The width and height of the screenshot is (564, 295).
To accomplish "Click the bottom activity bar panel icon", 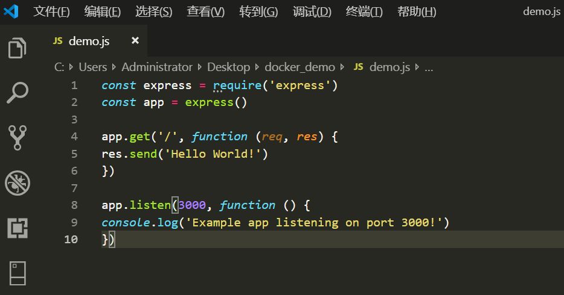I will (x=18, y=273).
